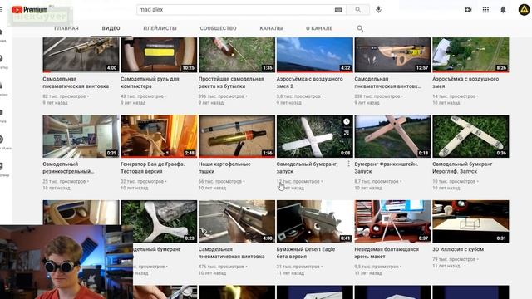532x299 pixels.
Task: Click title Аэросъёмка с воздушного змея 2
Action: [x=309, y=82]
